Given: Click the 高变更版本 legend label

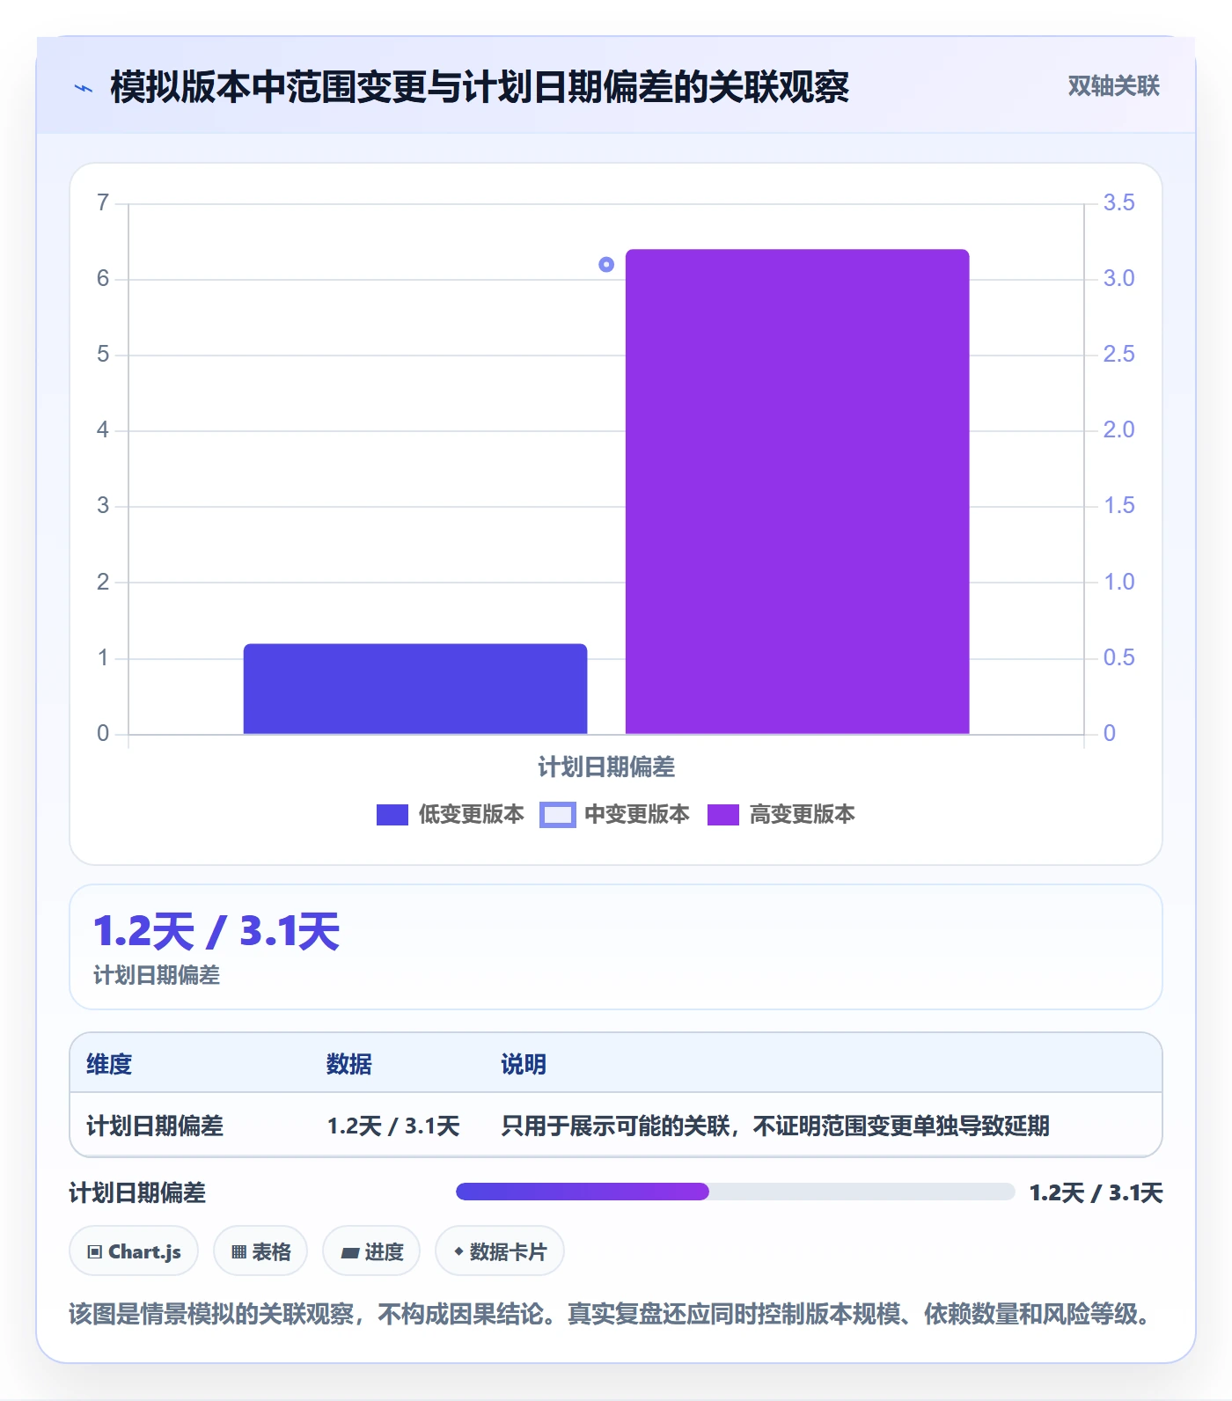Looking at the screenshot, I should coord(803,814).
